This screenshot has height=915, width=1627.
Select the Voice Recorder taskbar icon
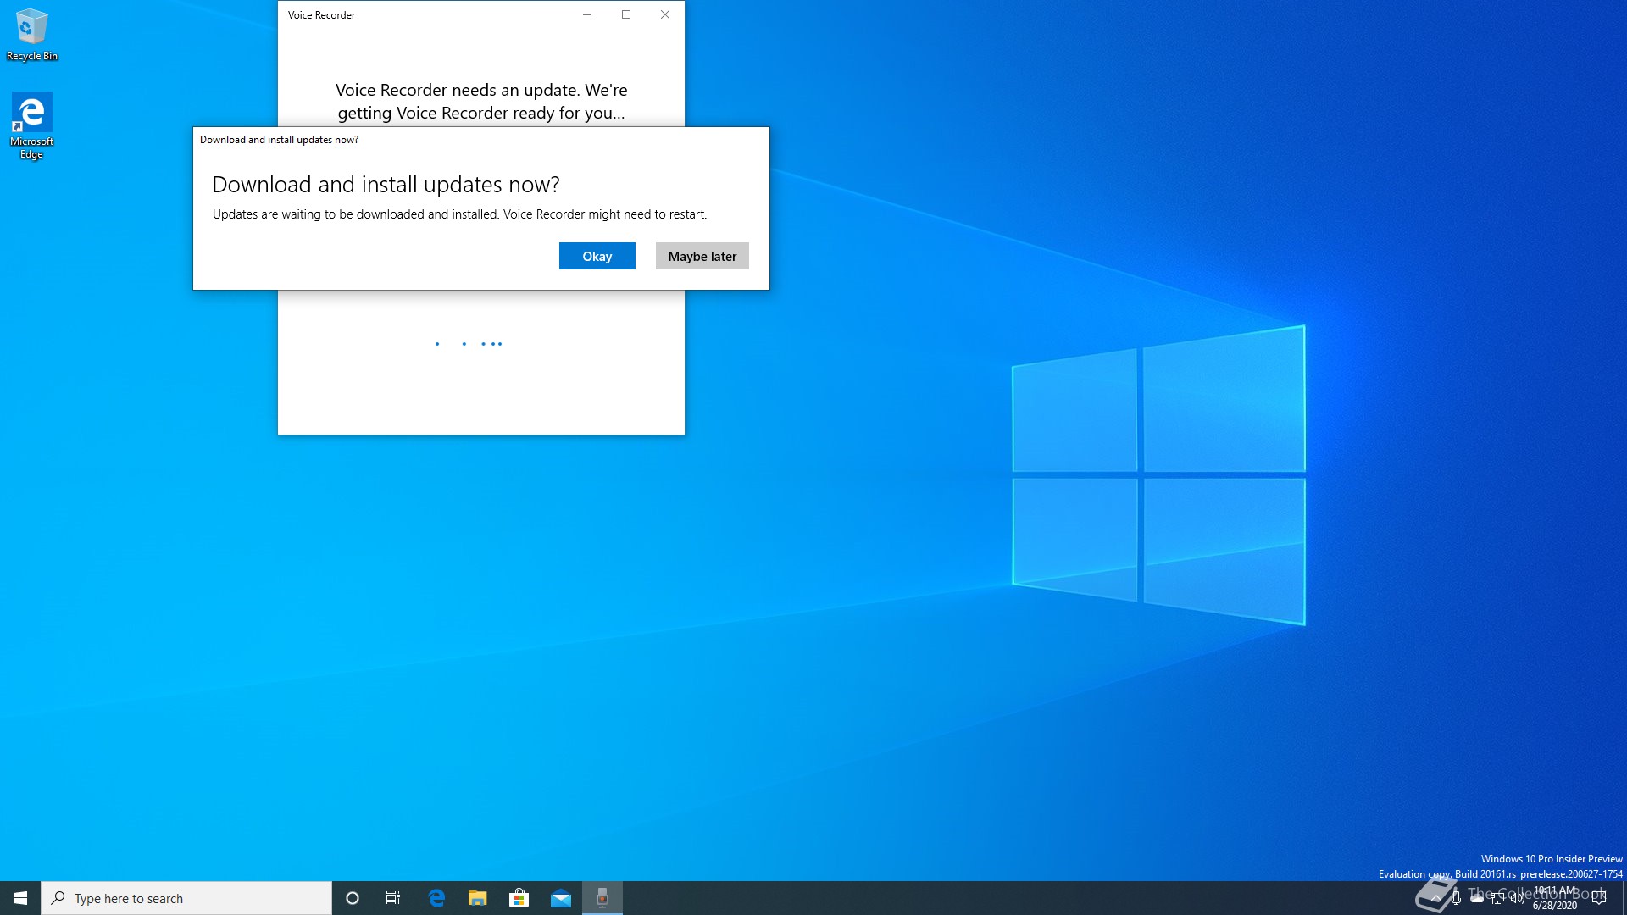[x=602, y=898]
